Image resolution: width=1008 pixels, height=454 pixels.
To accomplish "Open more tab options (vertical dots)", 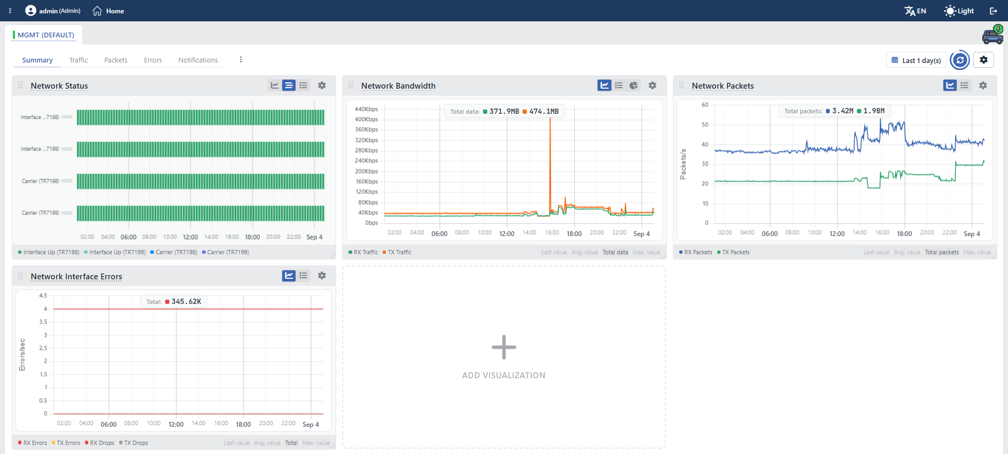I will click(x=241, y=60).
